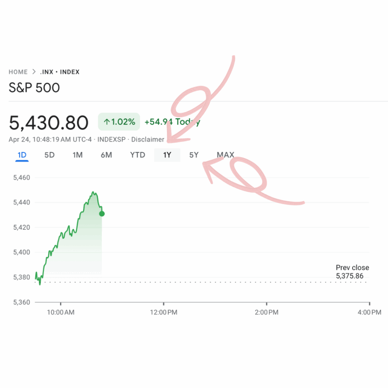The height and width of the screenshot is (388, 388).
Task: Switch to YTD chart view
Action: tap(138, 155)
